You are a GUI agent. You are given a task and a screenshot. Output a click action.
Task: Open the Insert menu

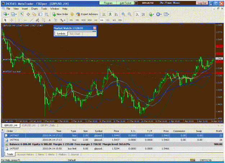25,9
